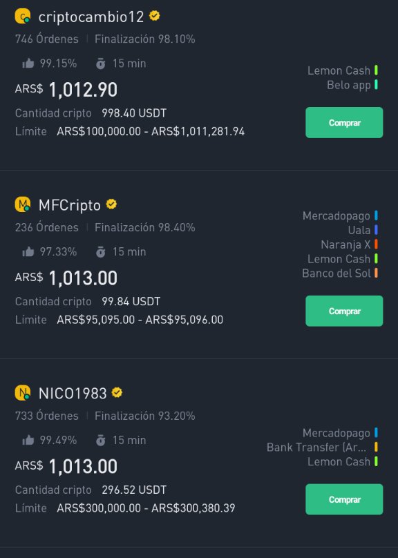Viewport: 398px width, 558px height.
Task: Click the verified badge next to MFCripto
Action: point(111,204)
